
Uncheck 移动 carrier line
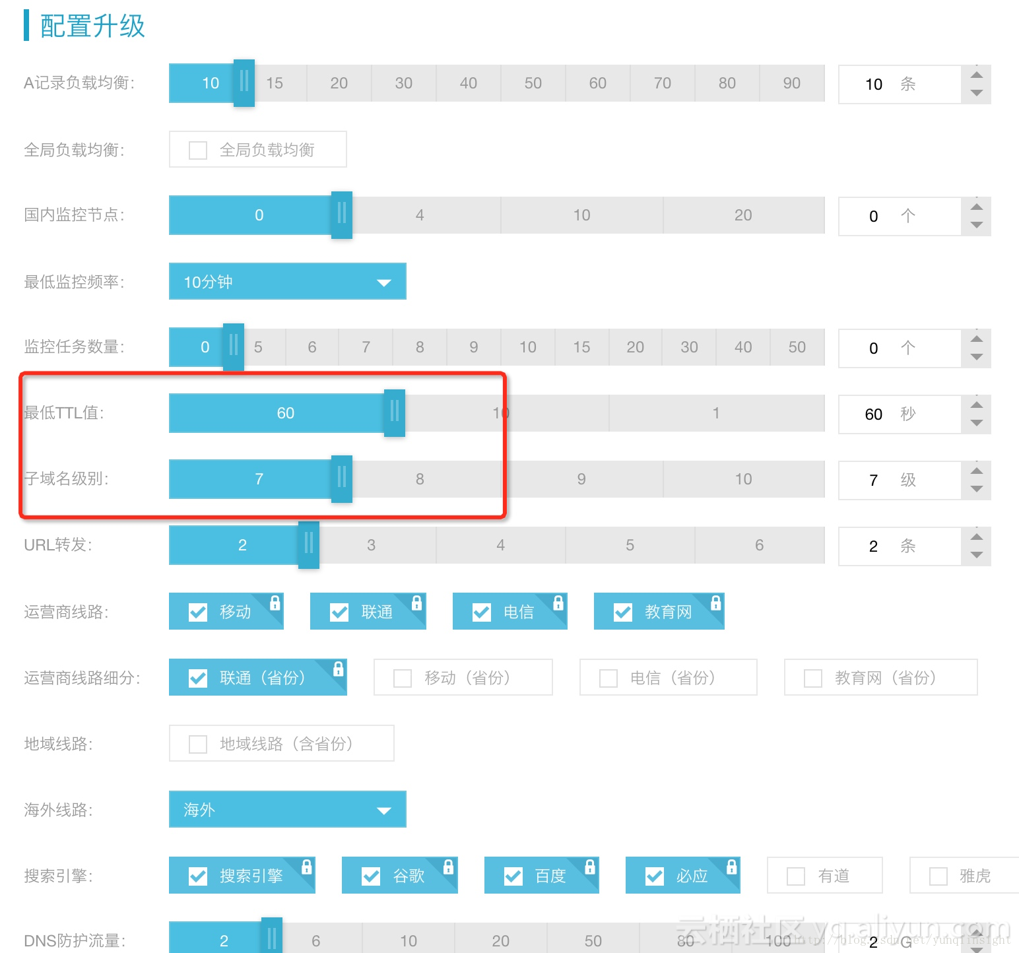(x=198, y=612)
